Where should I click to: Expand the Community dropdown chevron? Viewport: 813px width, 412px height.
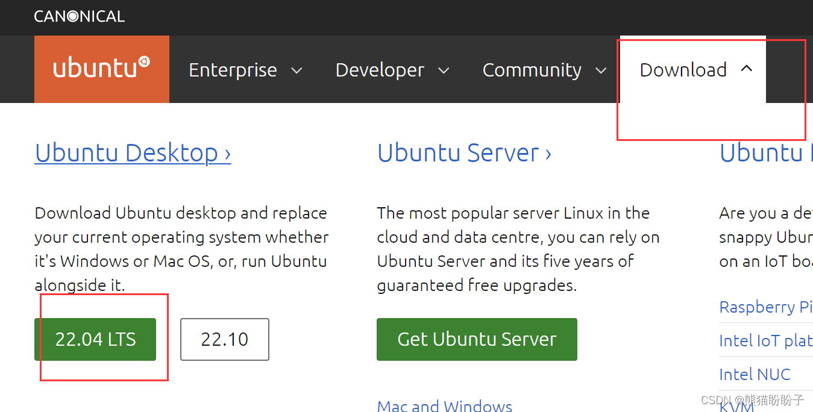click(601, 70)
